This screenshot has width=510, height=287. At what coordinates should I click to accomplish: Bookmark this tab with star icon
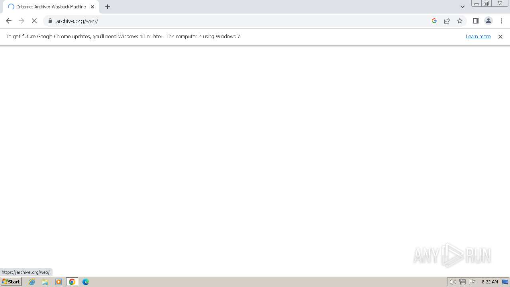(460, 21)
